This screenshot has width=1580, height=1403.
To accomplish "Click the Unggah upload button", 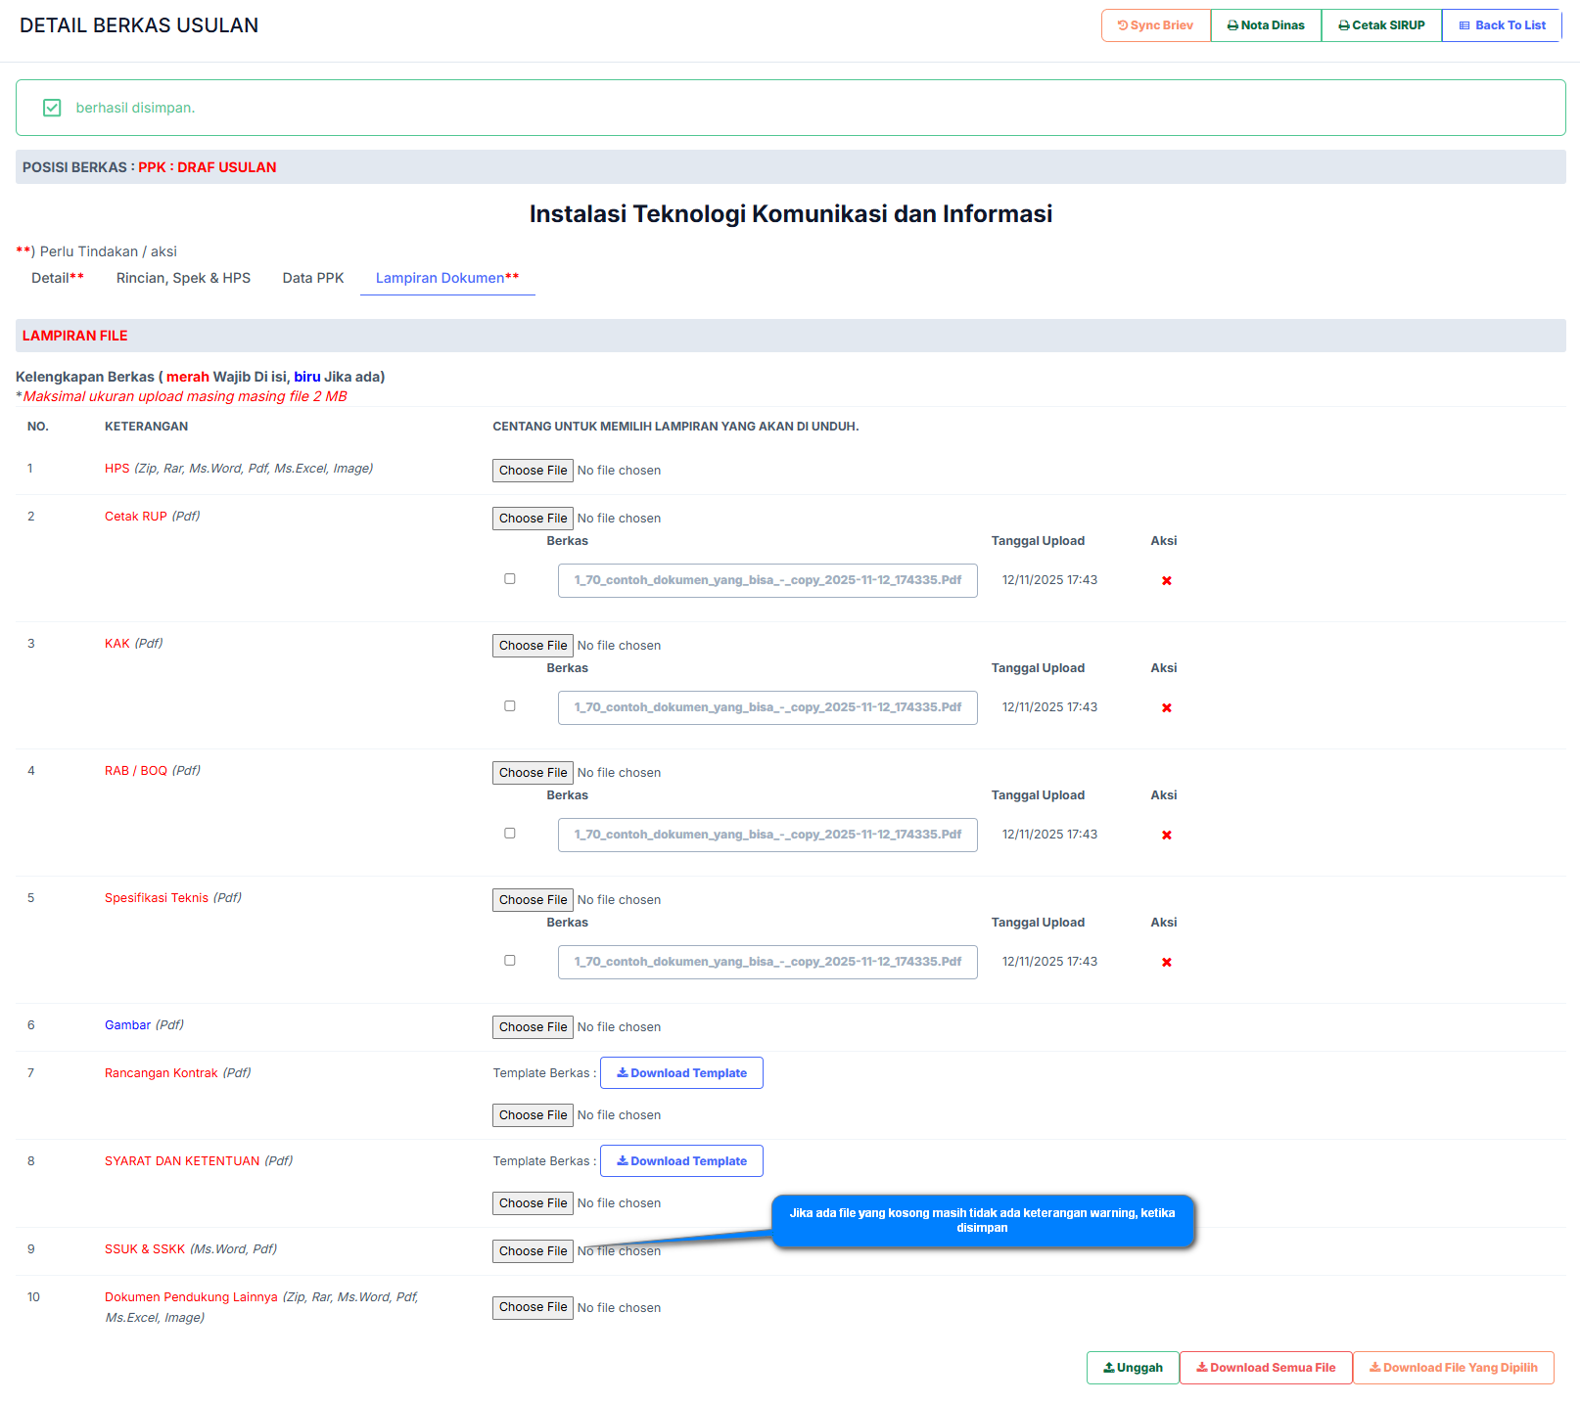I will point(1133,1368).
